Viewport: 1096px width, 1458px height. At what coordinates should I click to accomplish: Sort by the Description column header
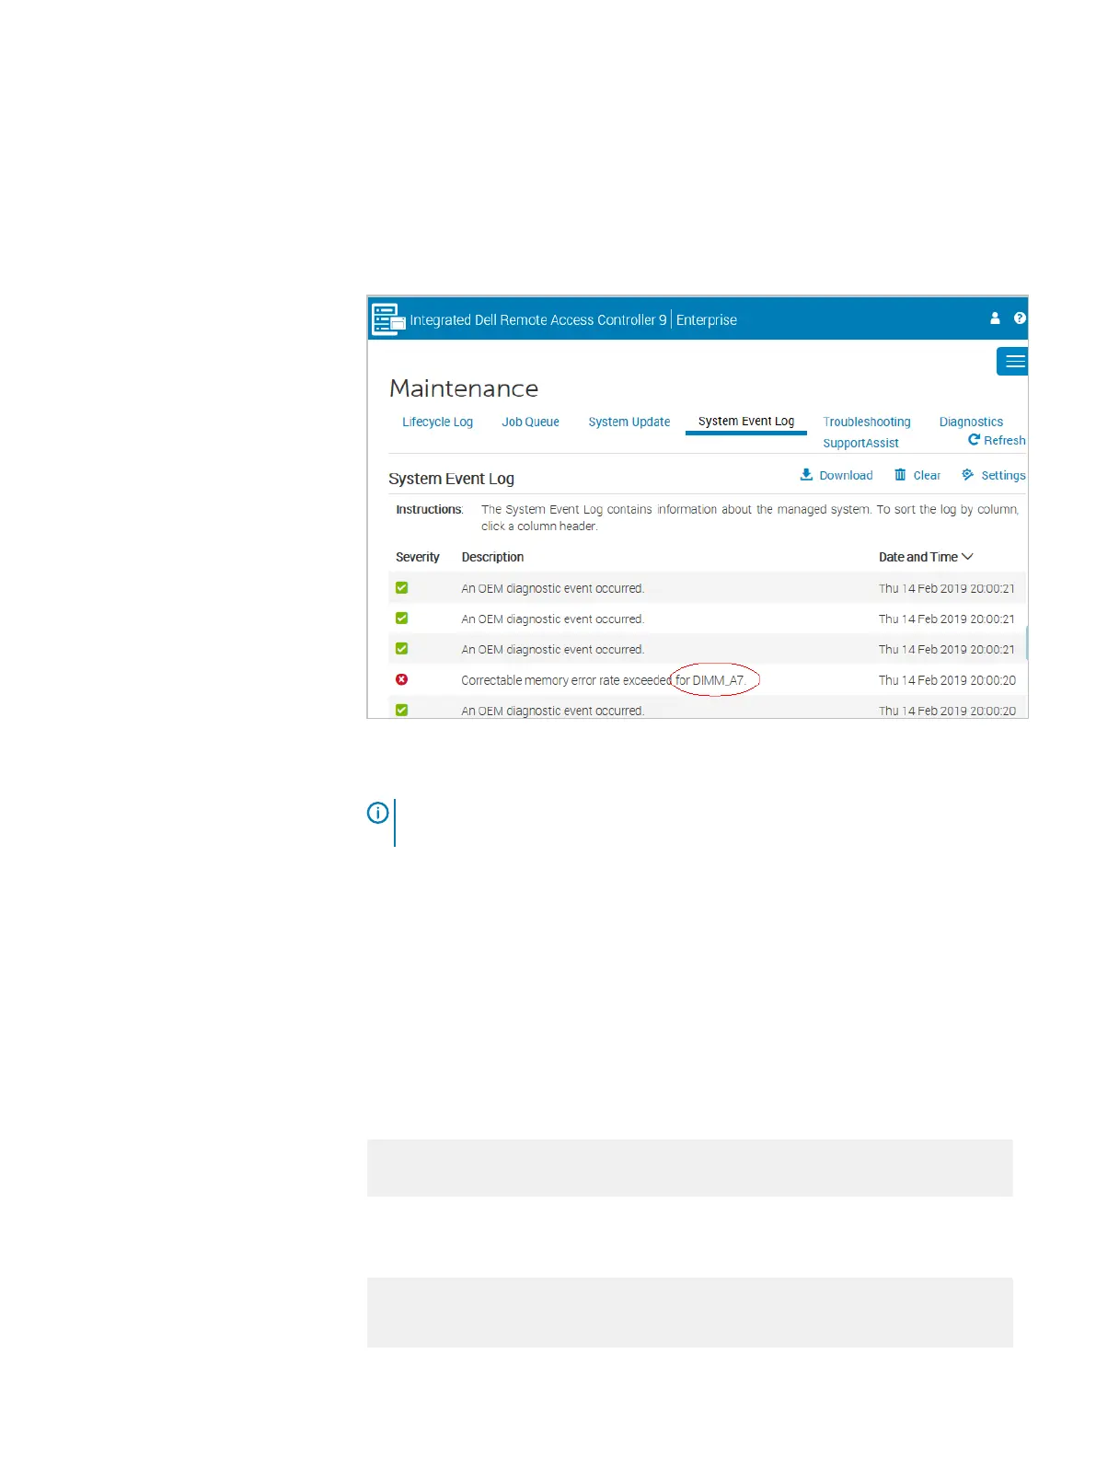click(x=492, y=557)
